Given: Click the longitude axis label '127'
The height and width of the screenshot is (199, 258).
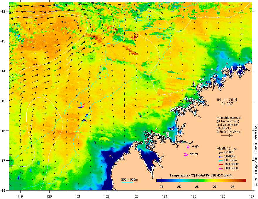Looking at the screenshot, I should pyautogui.click(x=252, y=196).
